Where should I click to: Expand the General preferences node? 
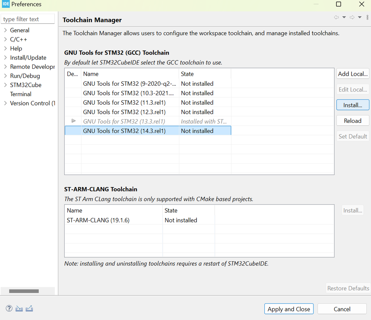(5, 30)
